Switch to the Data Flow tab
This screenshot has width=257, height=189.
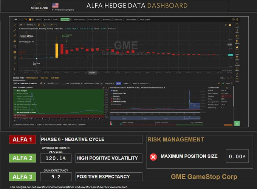tap(45, 78)
